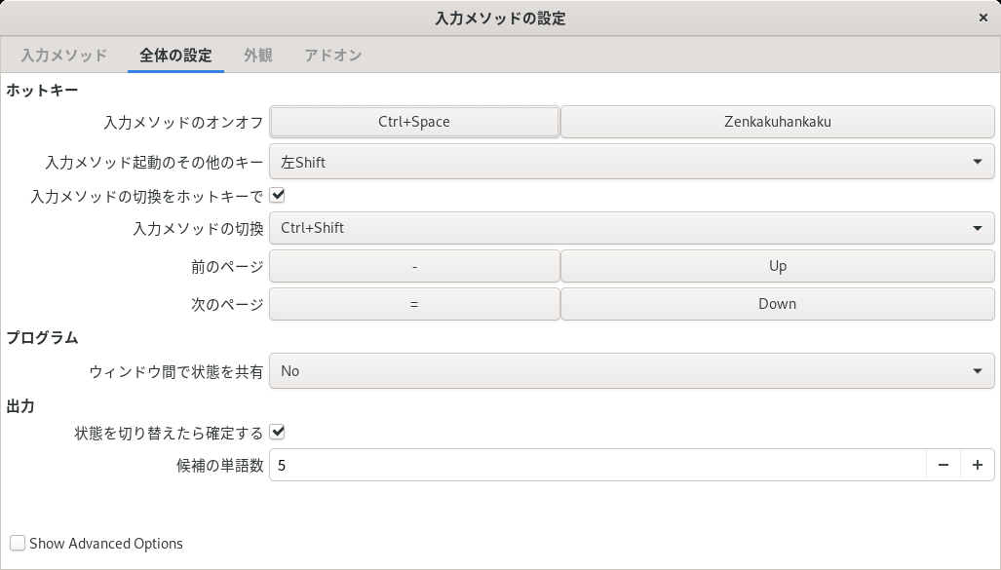The image size is (1001, 570).
Task: Increase candidate word count with plus
Action: click(978, 465)
